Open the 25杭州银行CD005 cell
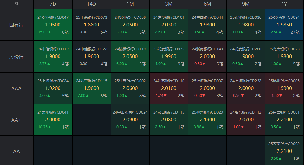This screenshot has height=165, width=304. 284,88
